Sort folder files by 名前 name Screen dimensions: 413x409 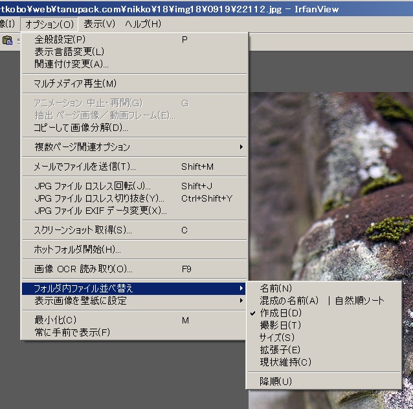click(x=276, y=288)
